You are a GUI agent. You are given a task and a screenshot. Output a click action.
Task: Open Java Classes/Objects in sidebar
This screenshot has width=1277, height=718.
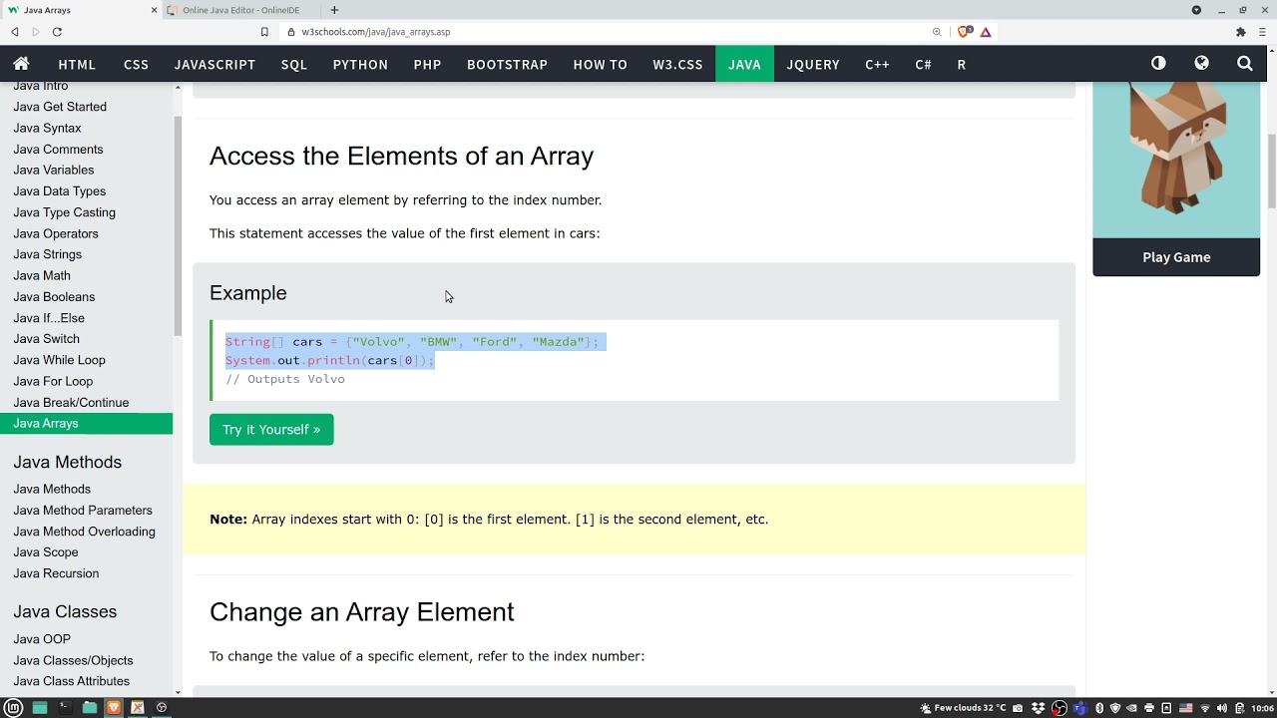pos(73,660)
